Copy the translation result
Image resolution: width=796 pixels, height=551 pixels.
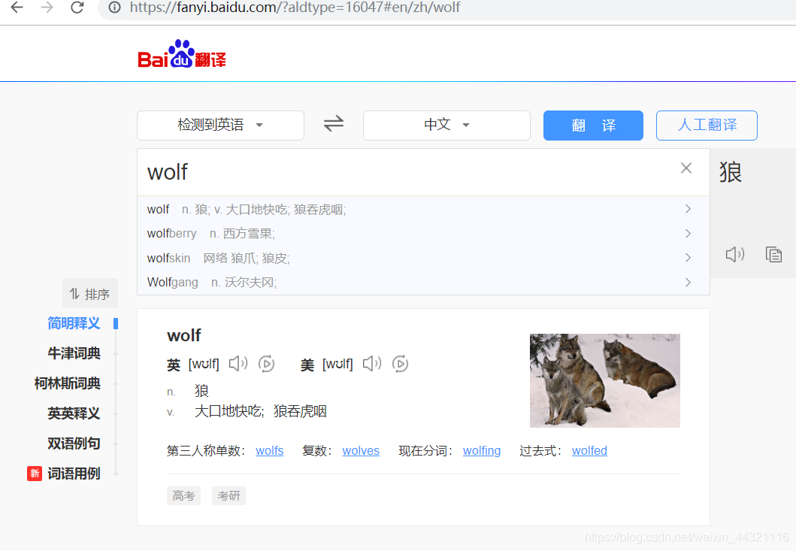[x=773, y=254]
